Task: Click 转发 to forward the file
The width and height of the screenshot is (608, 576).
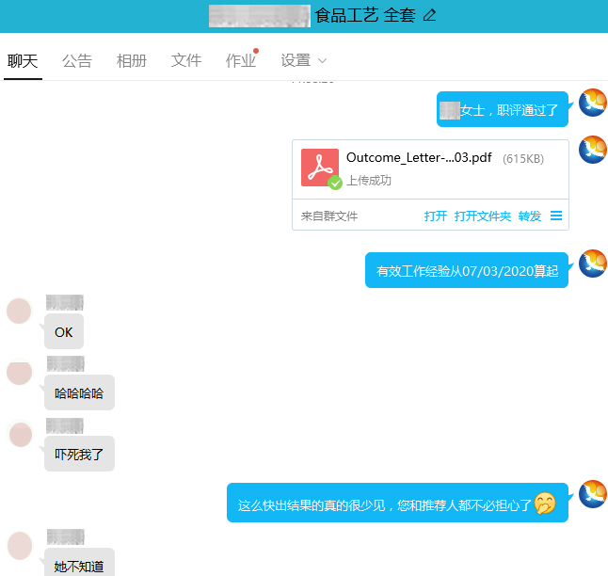Action: tap(530, 216)
